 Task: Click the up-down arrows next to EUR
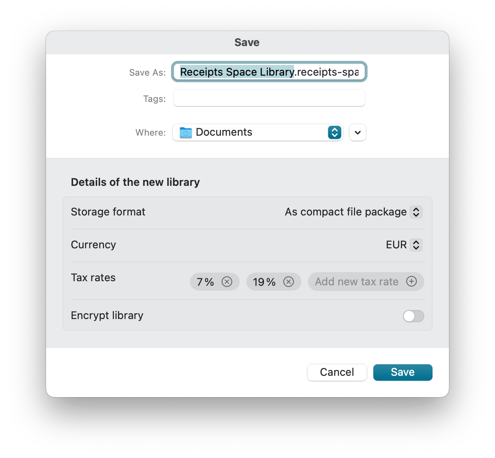[416, 245]
